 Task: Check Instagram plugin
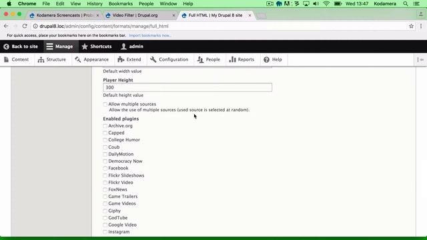105,232
